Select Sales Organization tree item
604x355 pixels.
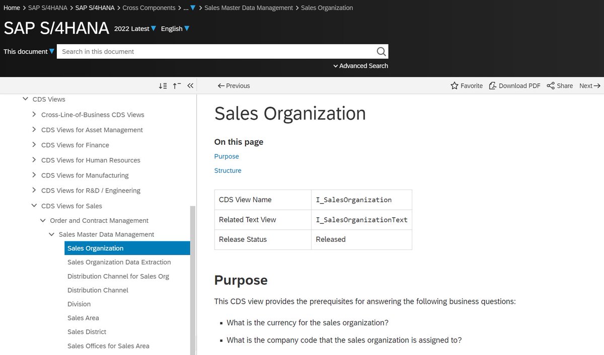click(127, 248)
